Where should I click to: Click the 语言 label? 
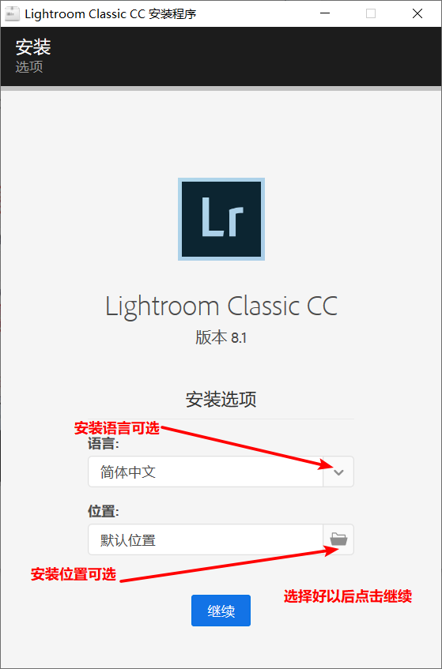(104, 444)
